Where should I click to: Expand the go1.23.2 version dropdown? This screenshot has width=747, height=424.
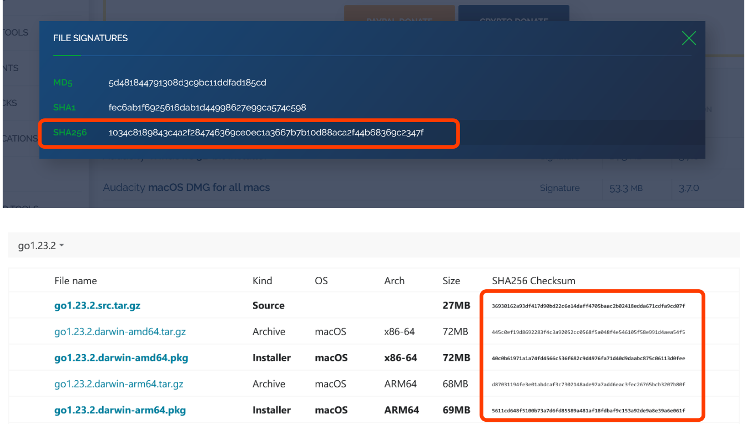(41, 245)
